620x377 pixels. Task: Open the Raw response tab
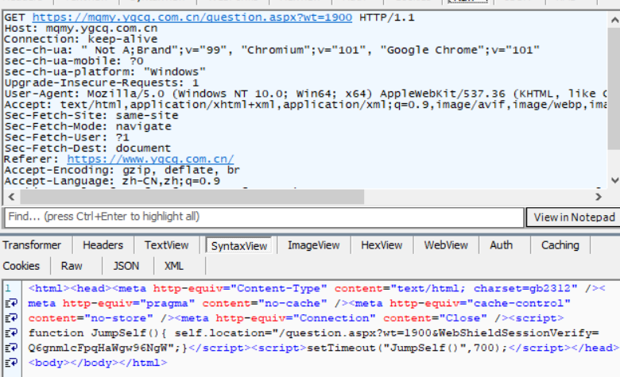(72, 266)
